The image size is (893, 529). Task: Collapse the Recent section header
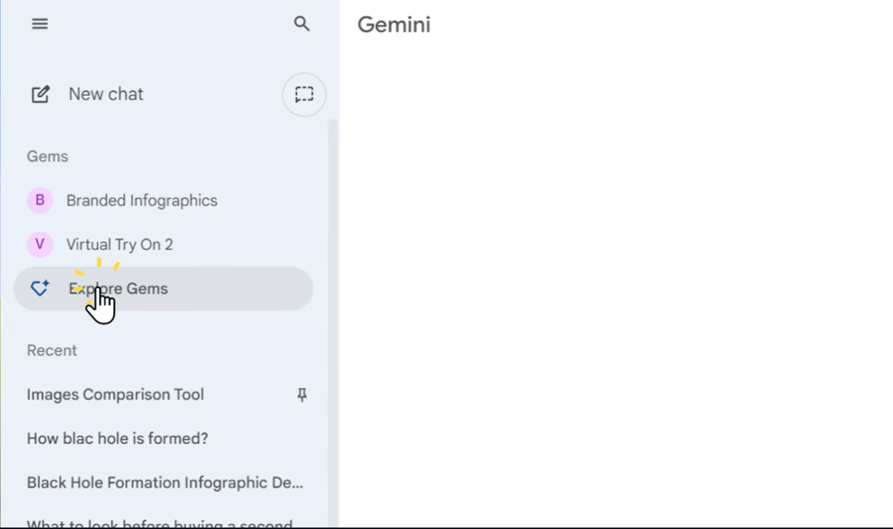coord(52,350)
